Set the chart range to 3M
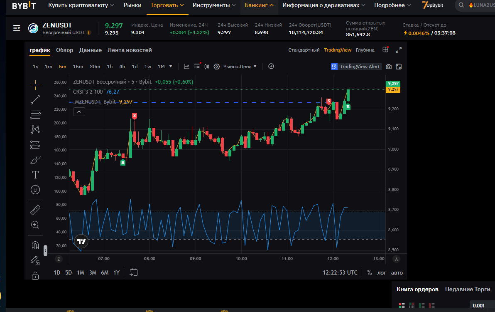The height and width of the screenshot is (312, 495). (x=93, y=273)
